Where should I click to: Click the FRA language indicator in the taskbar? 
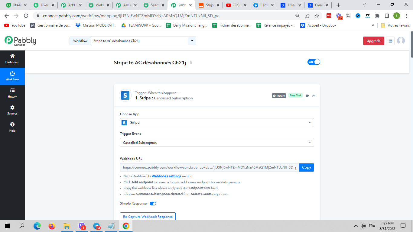click(372, 226)
